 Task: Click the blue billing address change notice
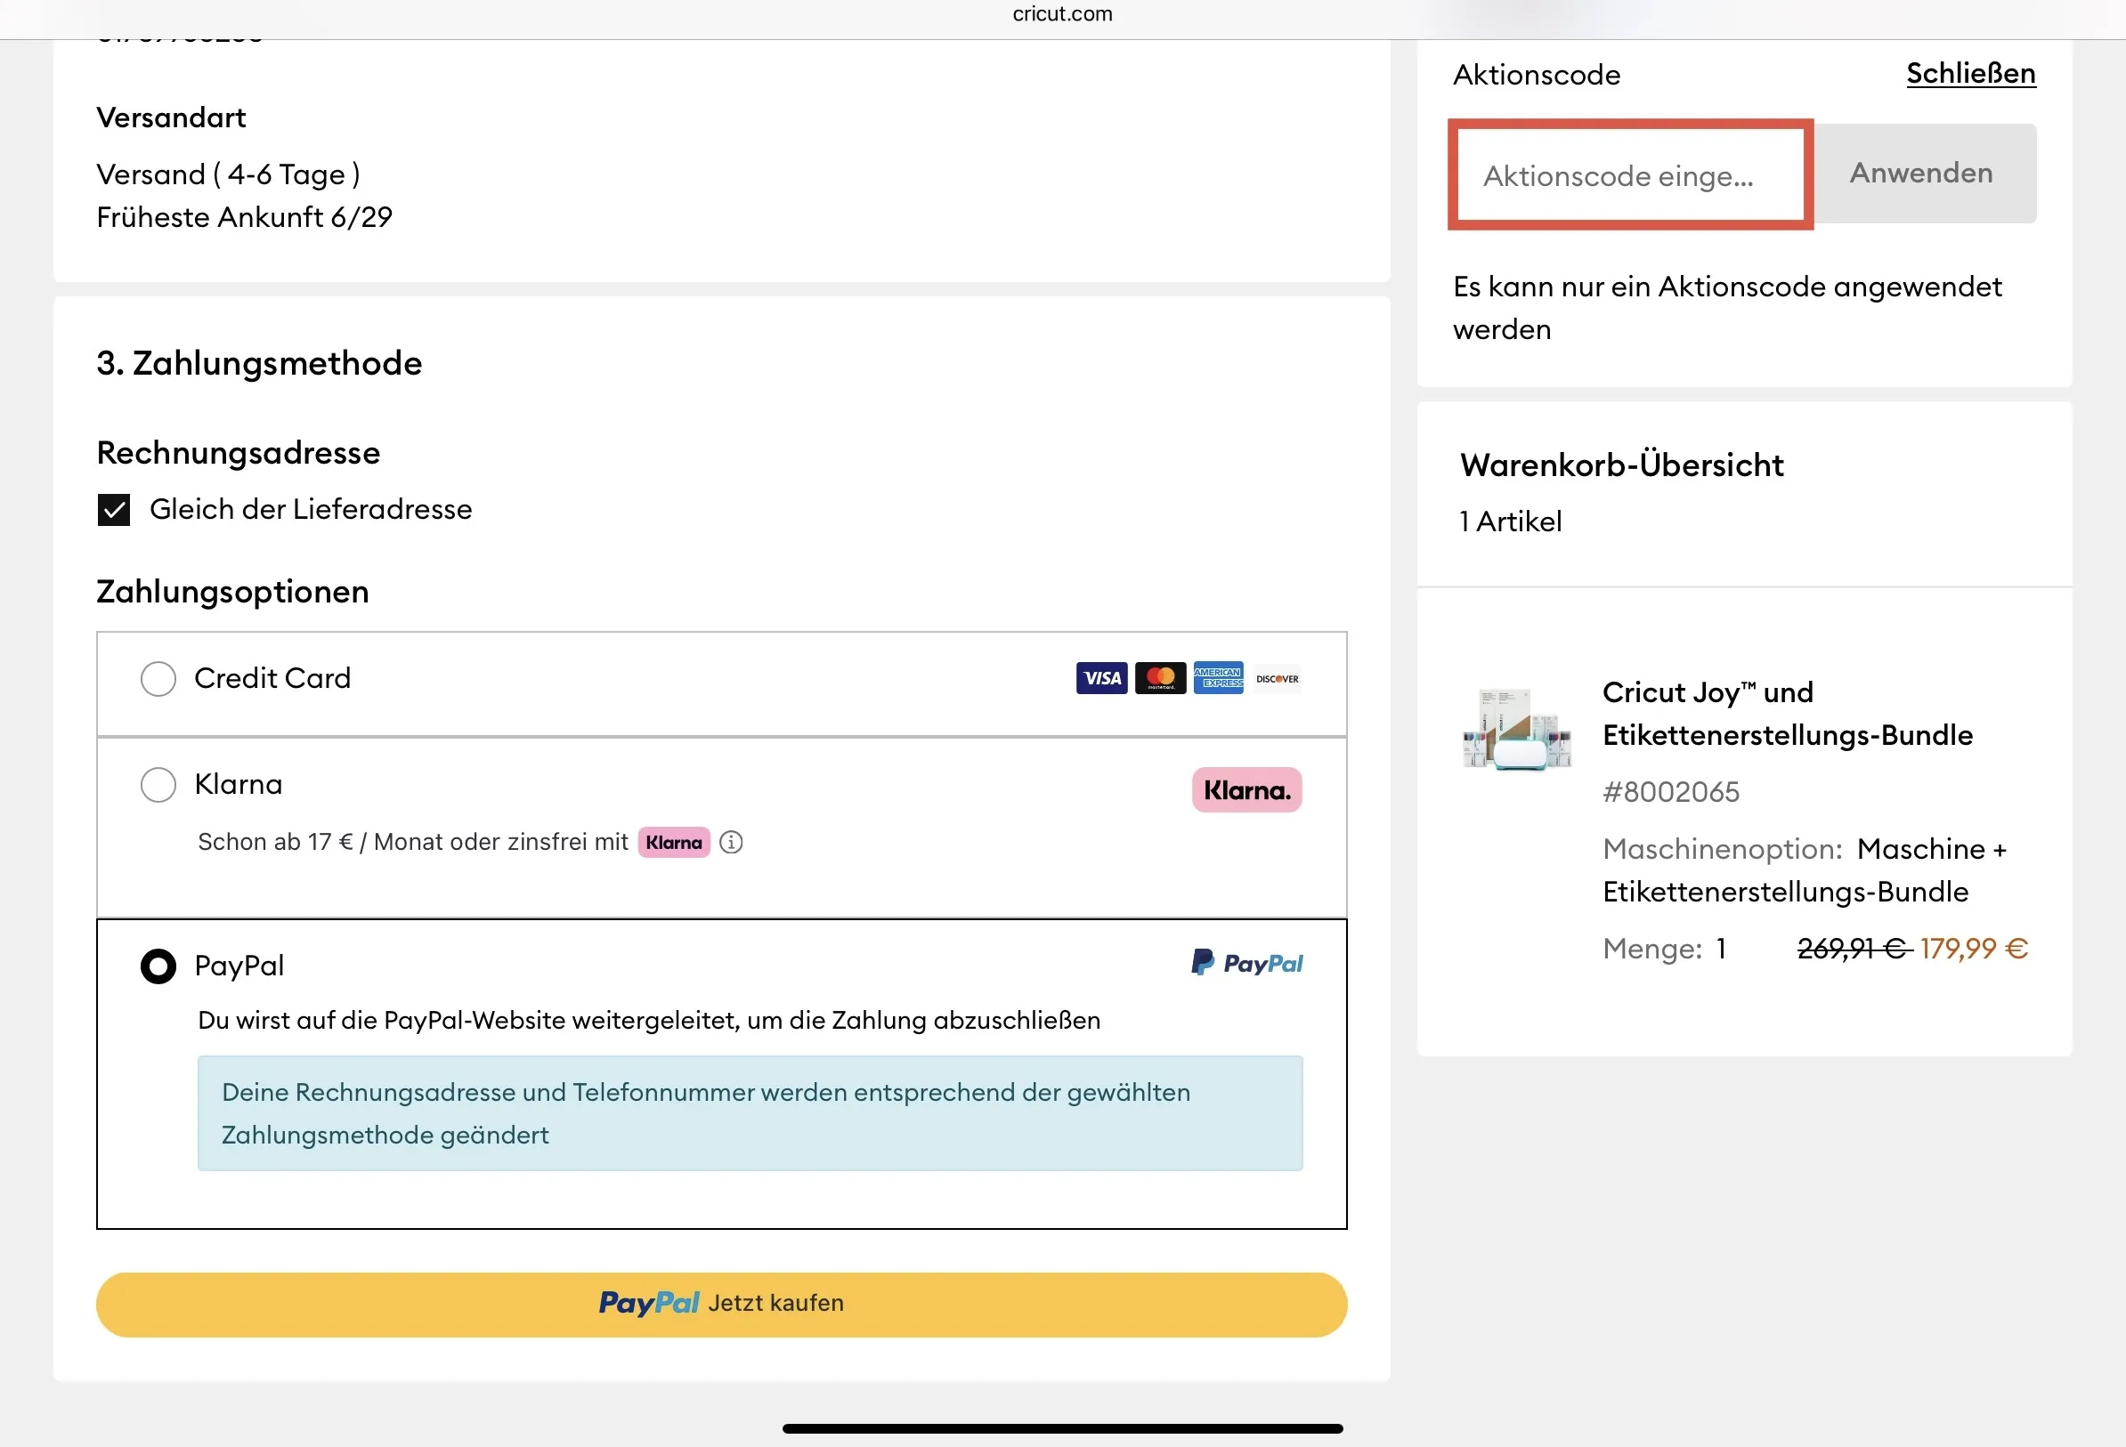click(x=750, y=1113)
